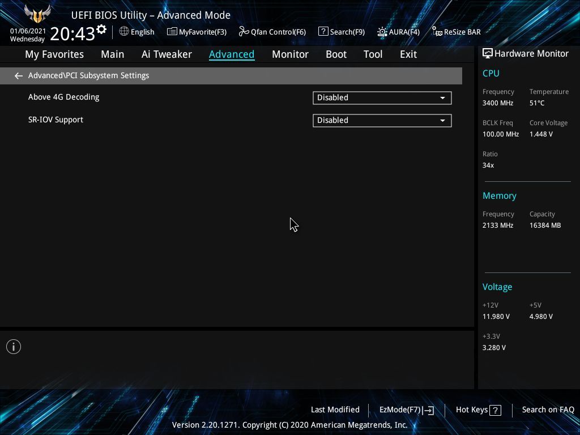Click the +3.3V value 3.280 V

(x=494, y=348)
